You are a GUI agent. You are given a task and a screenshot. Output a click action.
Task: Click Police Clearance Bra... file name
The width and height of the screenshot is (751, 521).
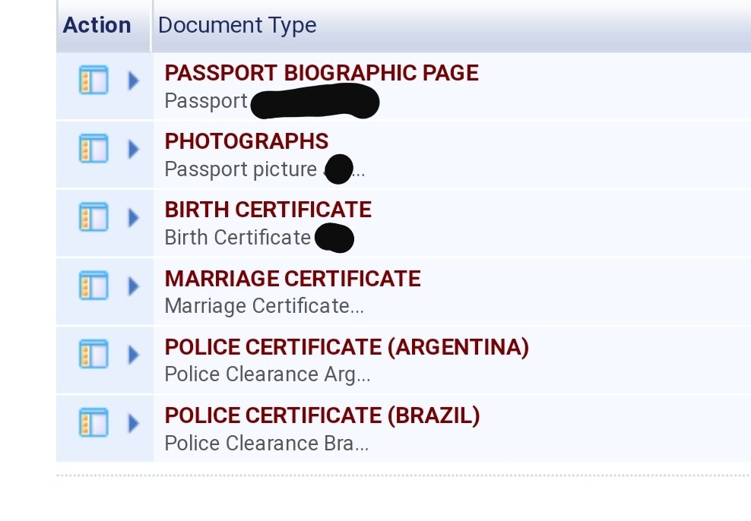click(x=266, y=444)
